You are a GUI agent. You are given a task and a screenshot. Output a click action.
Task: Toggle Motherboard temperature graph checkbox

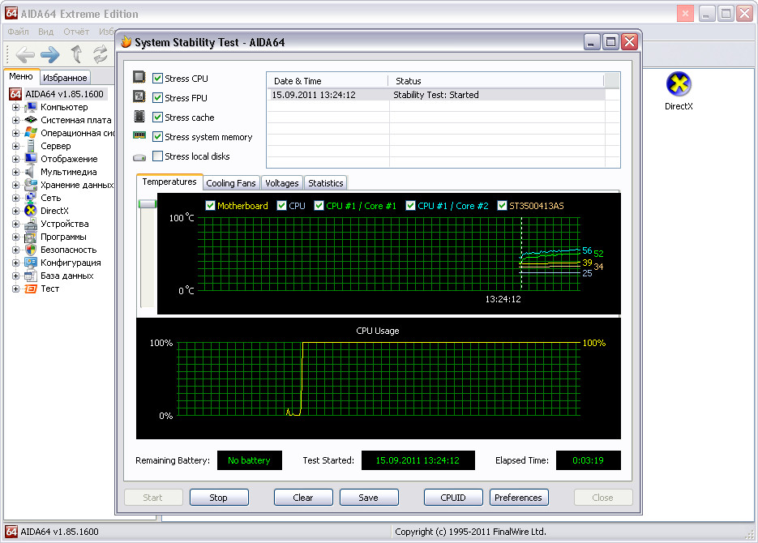[x=210, y=205]
